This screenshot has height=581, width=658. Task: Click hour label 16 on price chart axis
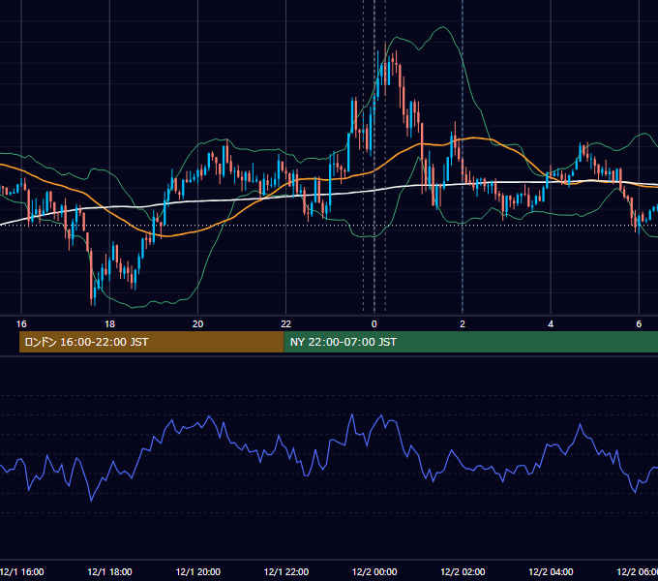[21, 324]
